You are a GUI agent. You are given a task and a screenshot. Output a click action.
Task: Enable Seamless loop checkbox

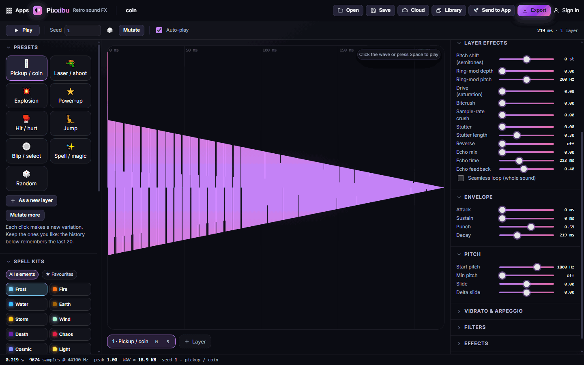pos(461,178)
